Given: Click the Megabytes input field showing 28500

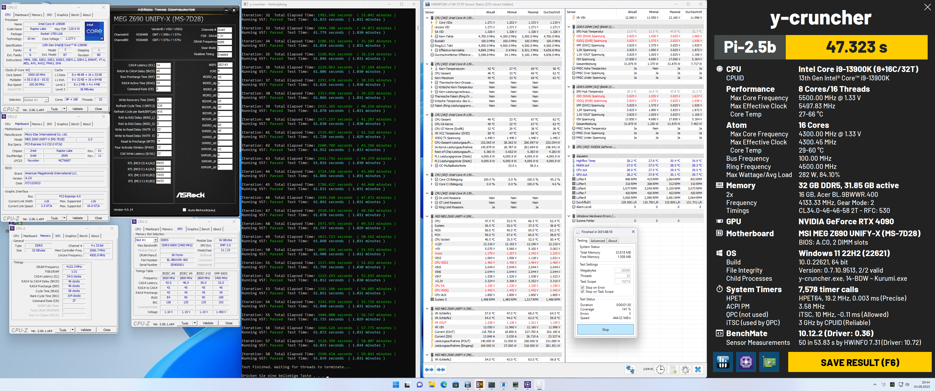Looking at the screenshot, I should click(x=622, y=271).
